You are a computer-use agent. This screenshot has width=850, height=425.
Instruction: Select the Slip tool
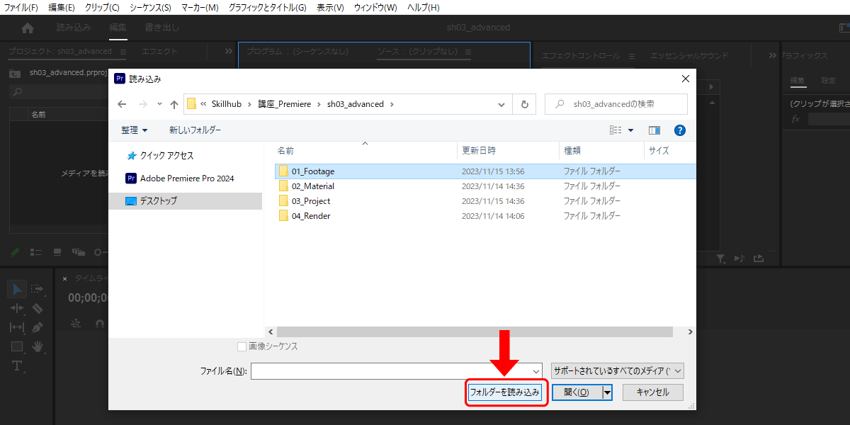click(x=18, y=327)
